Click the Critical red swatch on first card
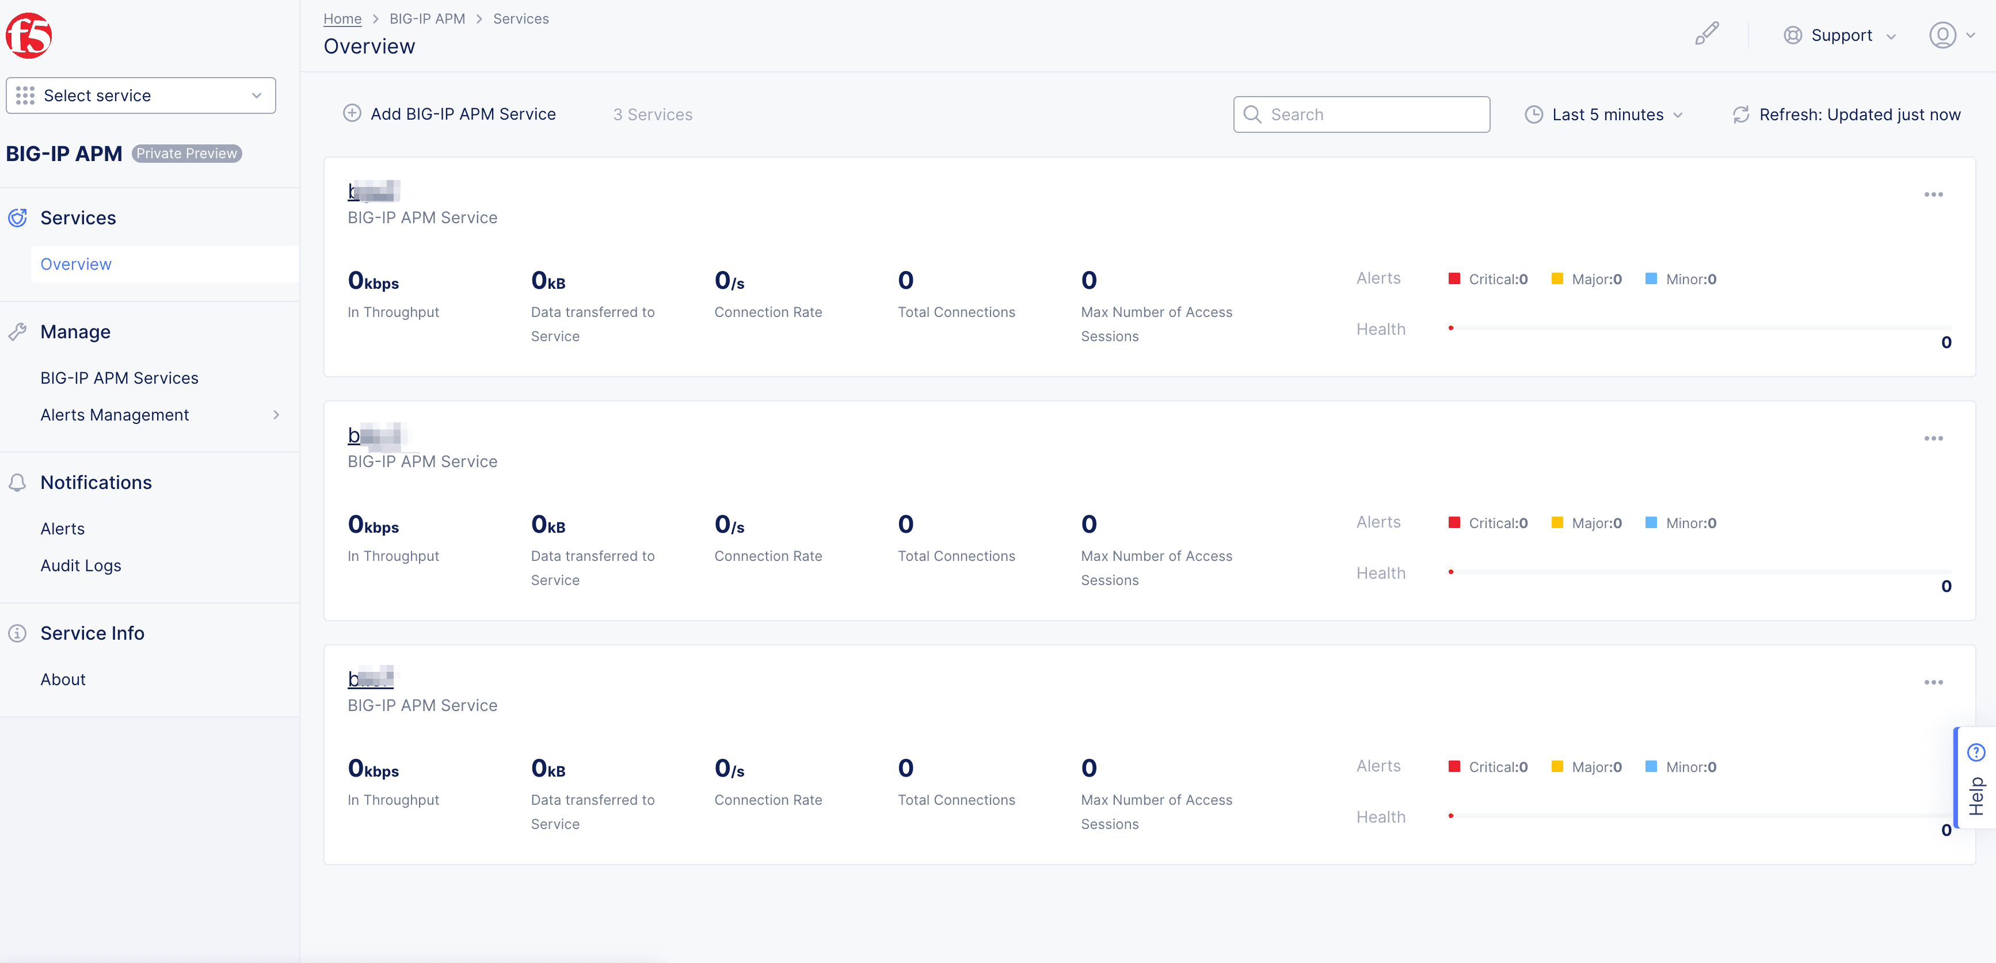Image resolution: width=1996 pixels, height=963 pixels. point(1454,279)
